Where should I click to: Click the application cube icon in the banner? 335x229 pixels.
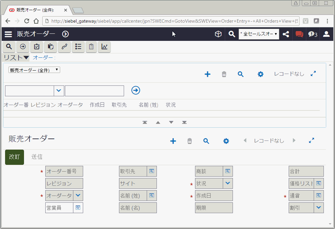click(x=218, y=34)
